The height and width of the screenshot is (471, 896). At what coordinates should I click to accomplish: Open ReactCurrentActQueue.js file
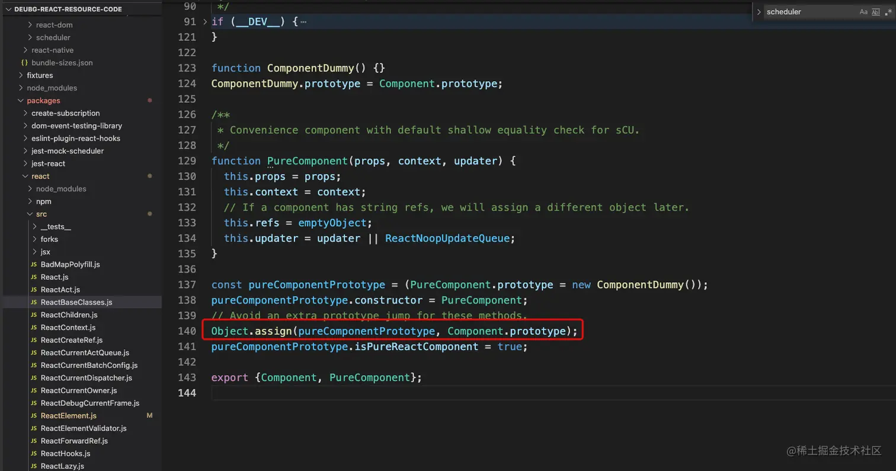coord(85,353)
